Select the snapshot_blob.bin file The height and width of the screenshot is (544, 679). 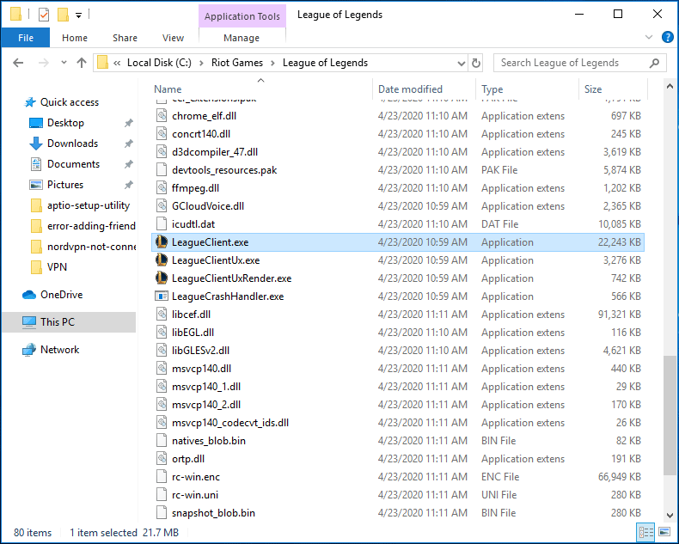[x=398, y=513]
